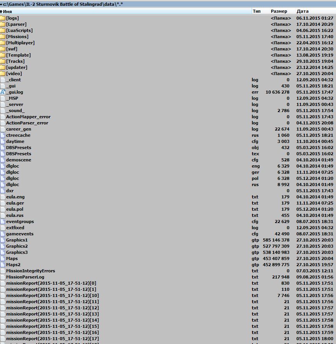Select the [updater] folder icon

[3, 67]
